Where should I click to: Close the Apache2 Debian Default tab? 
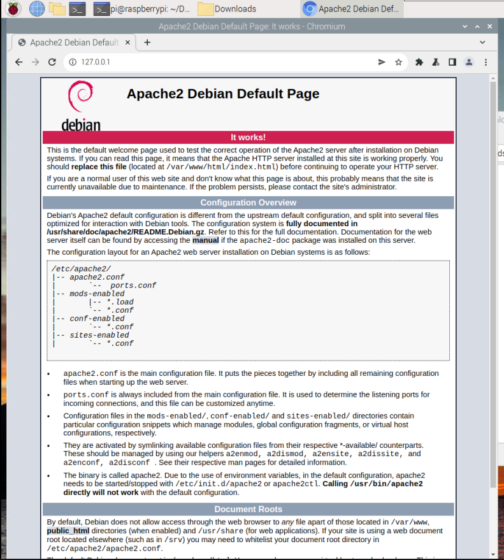click(127, 43)
